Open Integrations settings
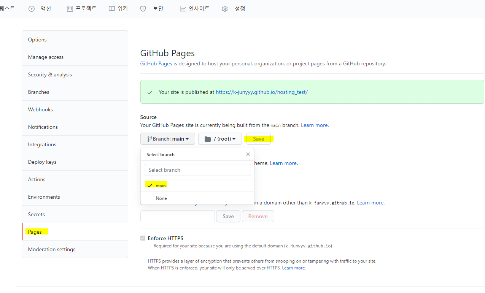This screenshot has width=485, height=293. 75,144
